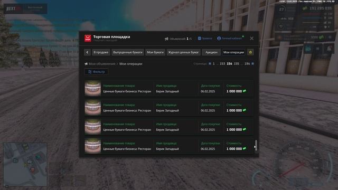Go to page 155
Image resolution: width=338 pixels, height=190 pixels.
pos(237,64)
